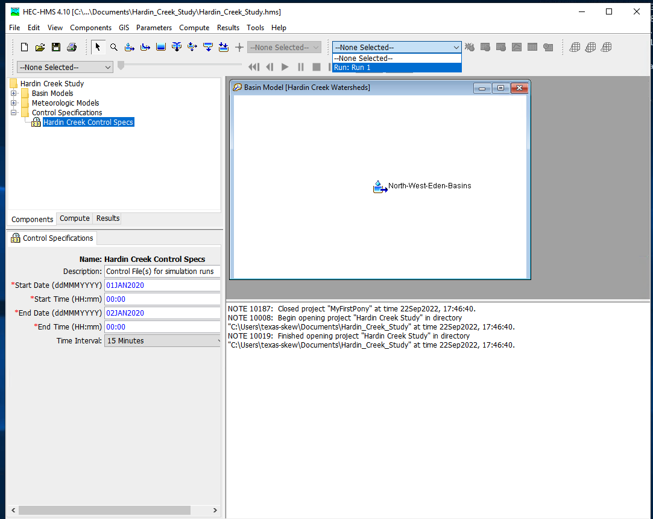Select the Reservoir creation tool

(x=161, y=47)
